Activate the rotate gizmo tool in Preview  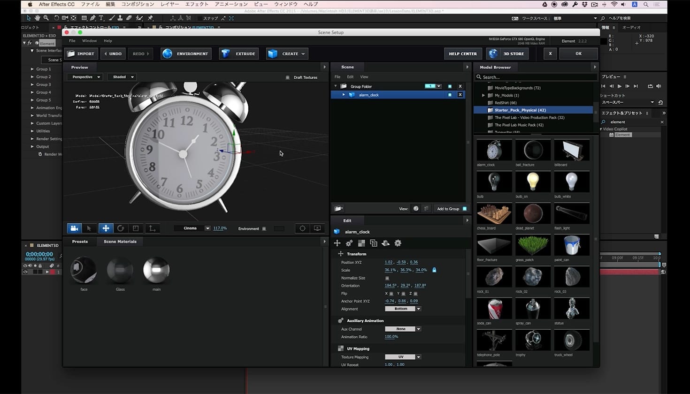coord(121,228)
